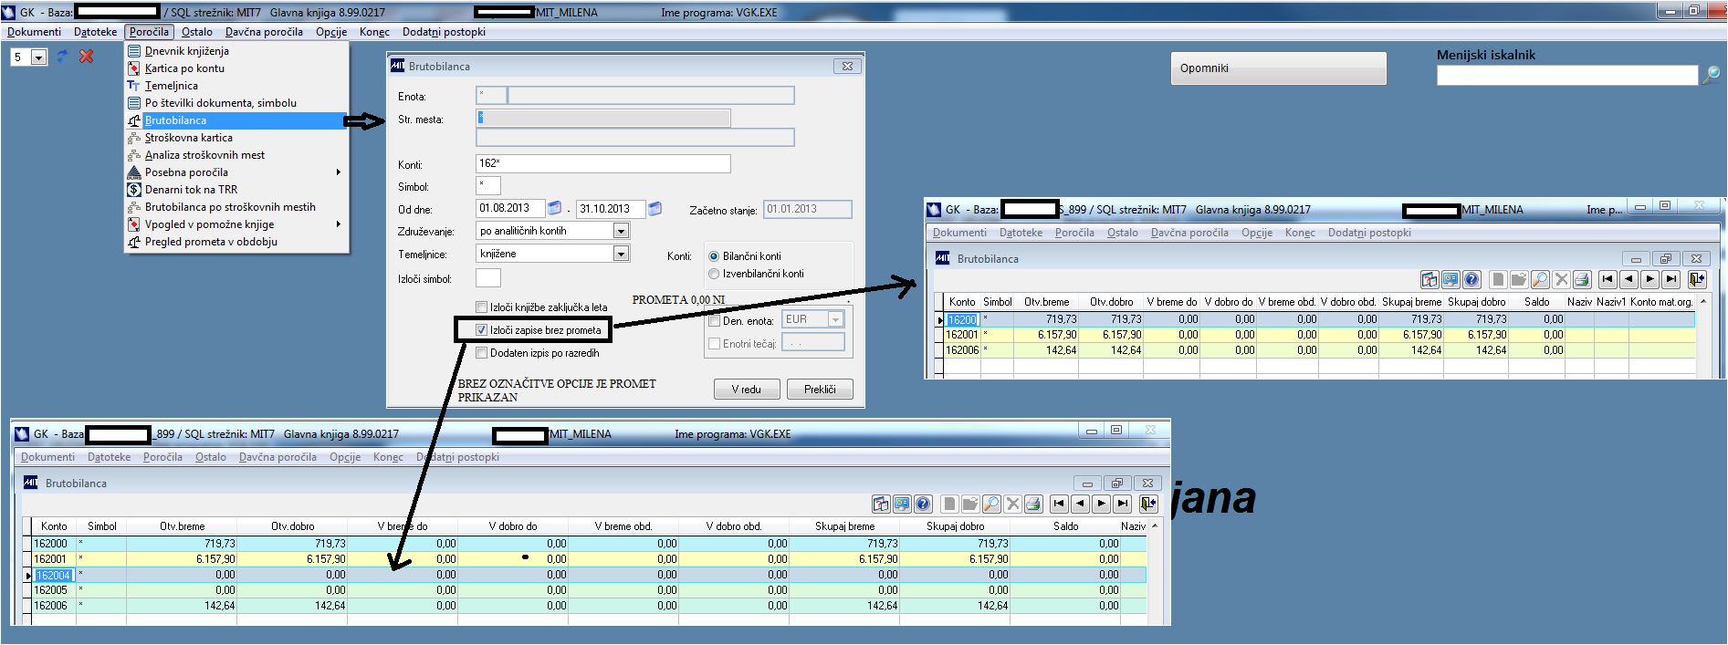
Task: Click the Opomniki button
Action: click(x=1279, y=68)
